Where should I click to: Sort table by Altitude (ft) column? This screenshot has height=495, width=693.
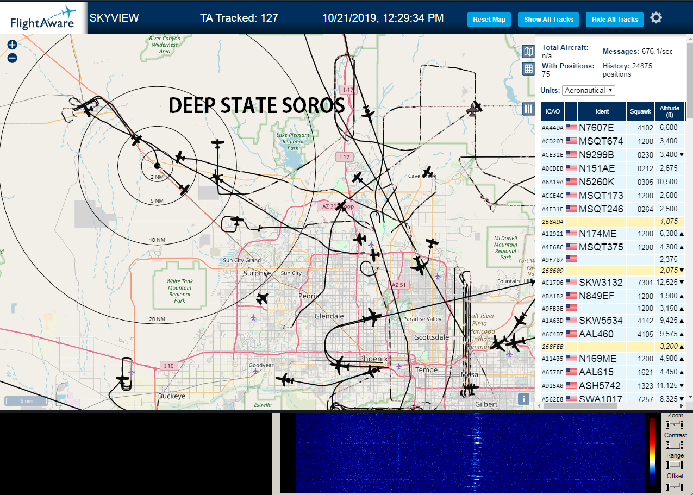click(x=670, y=111)
